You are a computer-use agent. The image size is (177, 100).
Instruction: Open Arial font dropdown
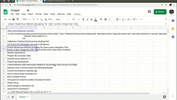tap(62, 19)
